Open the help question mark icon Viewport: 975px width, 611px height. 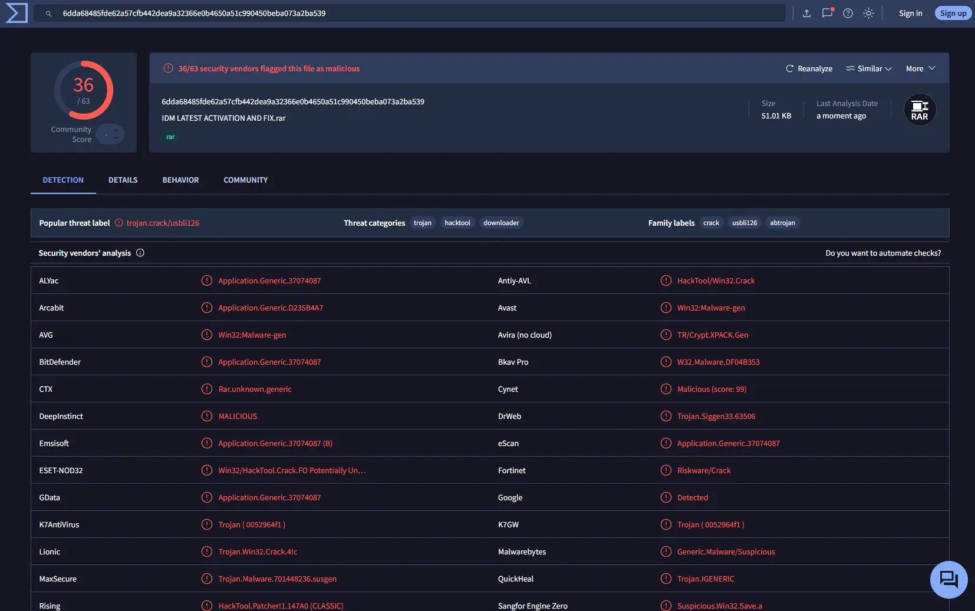click(x=848, y=13)
